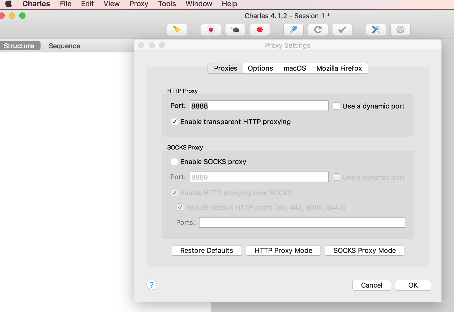This screenshot has height=312, width=454.
Task: Check Use a dynamic port for HTTP Proxy
Action: tap(337, 106)
